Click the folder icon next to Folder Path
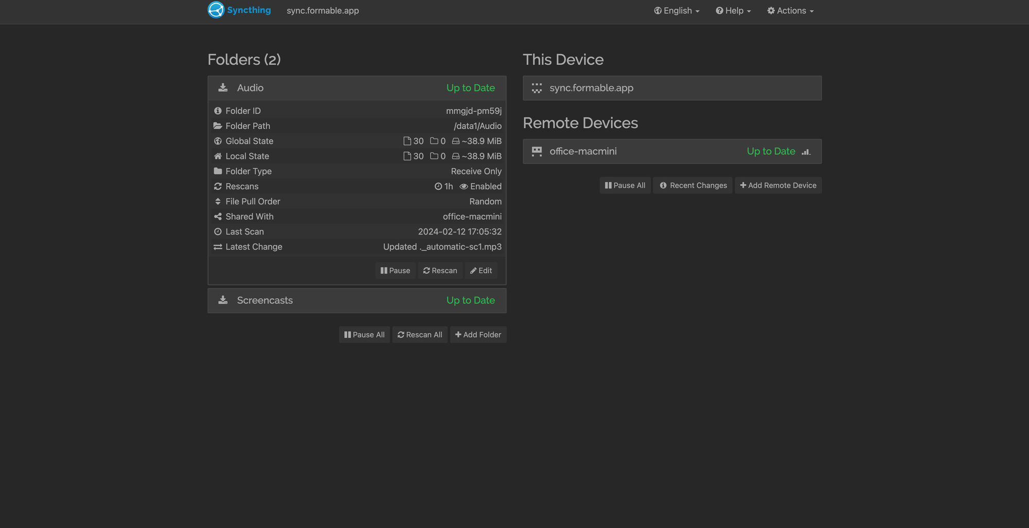The image size is (1029, 528). (218, 126)
